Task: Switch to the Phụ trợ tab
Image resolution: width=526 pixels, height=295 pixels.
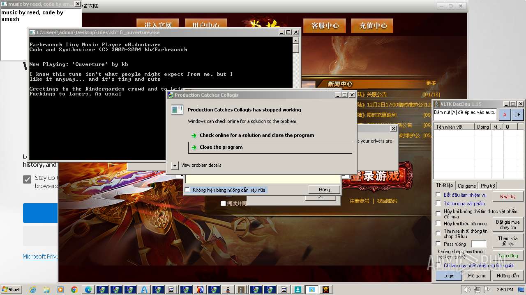Action: 488,186
